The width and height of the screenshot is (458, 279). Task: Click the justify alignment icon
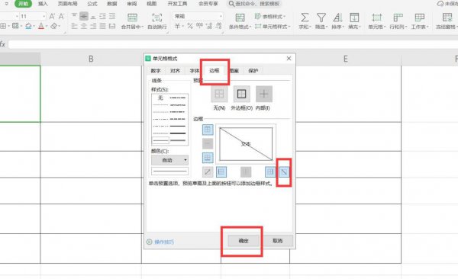[102, 26]
